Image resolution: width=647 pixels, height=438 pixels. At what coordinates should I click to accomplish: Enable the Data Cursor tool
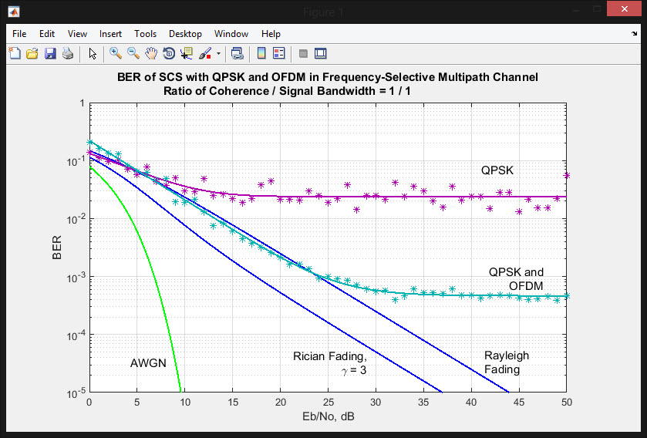point(187,53)
